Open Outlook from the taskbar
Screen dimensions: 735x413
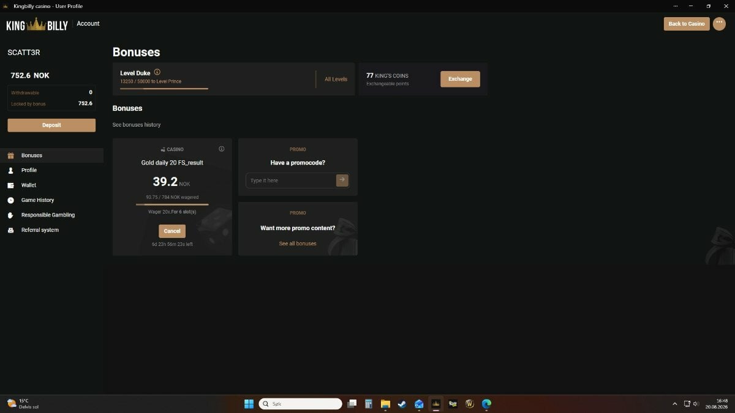pos(419,404)
